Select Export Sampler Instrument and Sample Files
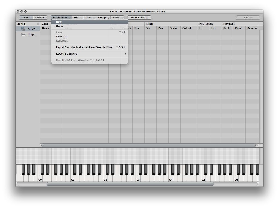This screenshot has height=208, width=279. [90, 47]
